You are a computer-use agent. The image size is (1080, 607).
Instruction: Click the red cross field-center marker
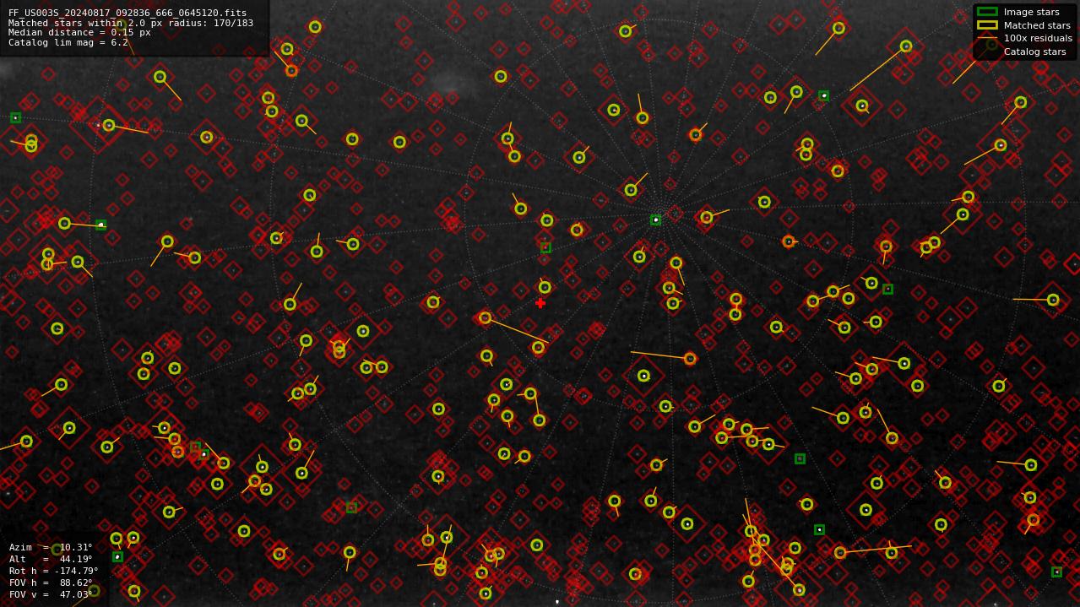pos(540,303)
